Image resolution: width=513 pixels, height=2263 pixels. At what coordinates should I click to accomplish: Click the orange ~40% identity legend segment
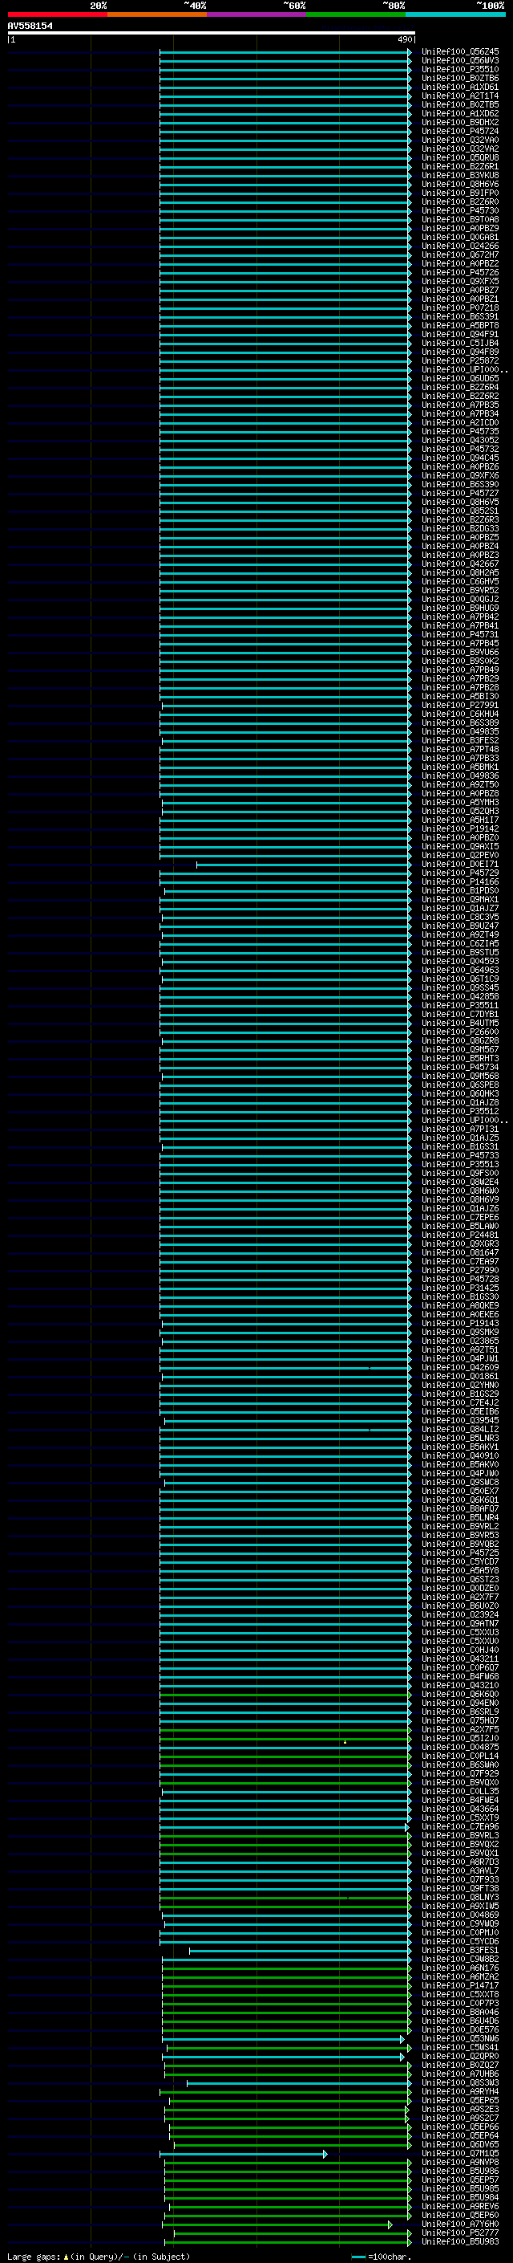click(157, 14)
